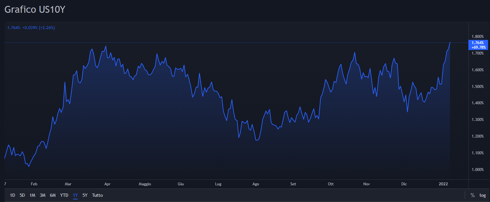Click the Nov time axis label

367,184
